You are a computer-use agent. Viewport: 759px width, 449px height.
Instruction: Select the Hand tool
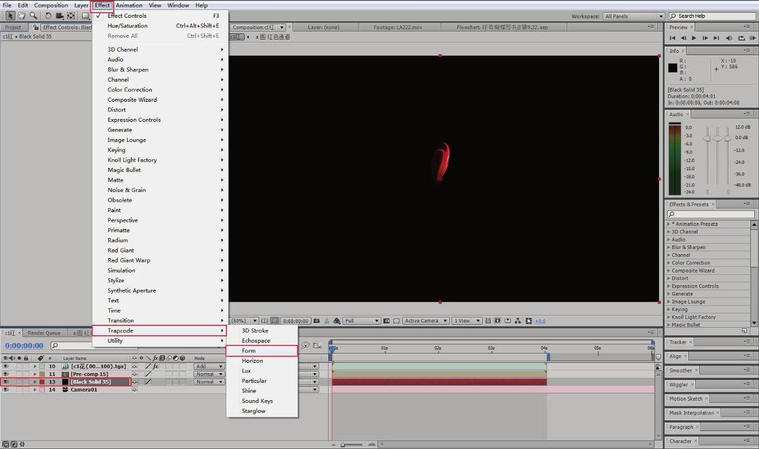coord(22,16)
